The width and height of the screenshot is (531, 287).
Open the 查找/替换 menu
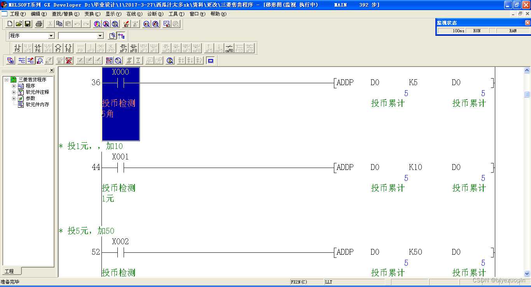coord(65,14)
